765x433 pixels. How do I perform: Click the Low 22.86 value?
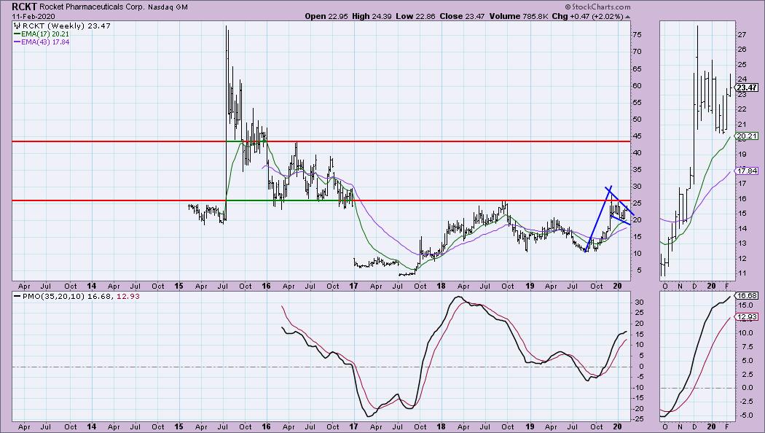pyautogui.click(x=416, y=16)
